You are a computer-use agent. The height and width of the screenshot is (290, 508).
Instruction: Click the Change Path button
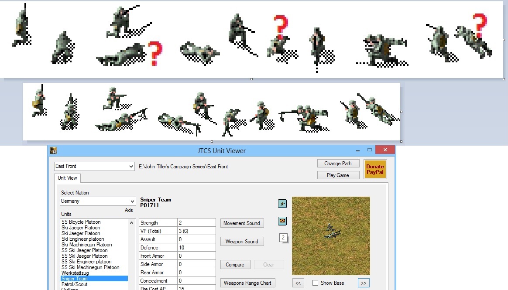[x=338, y=164]
